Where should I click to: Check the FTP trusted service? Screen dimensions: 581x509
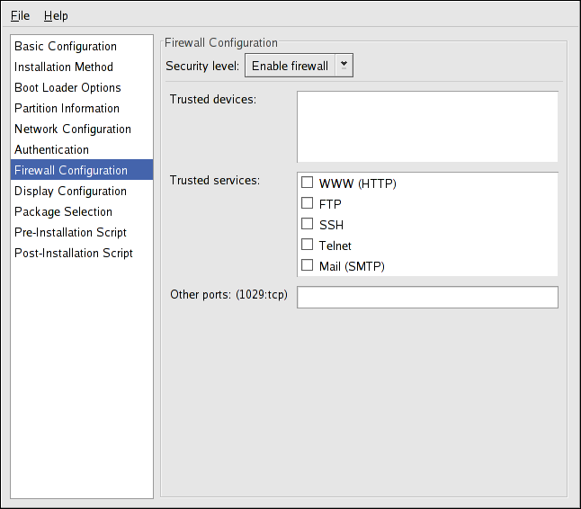308,204
